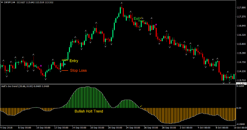Click the 4 Sep 2018 date label

tap(6, 127)
